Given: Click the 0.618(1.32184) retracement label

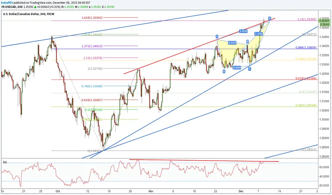Looking at the screenshot, I should pyautogui.click(x=306, y=78).
